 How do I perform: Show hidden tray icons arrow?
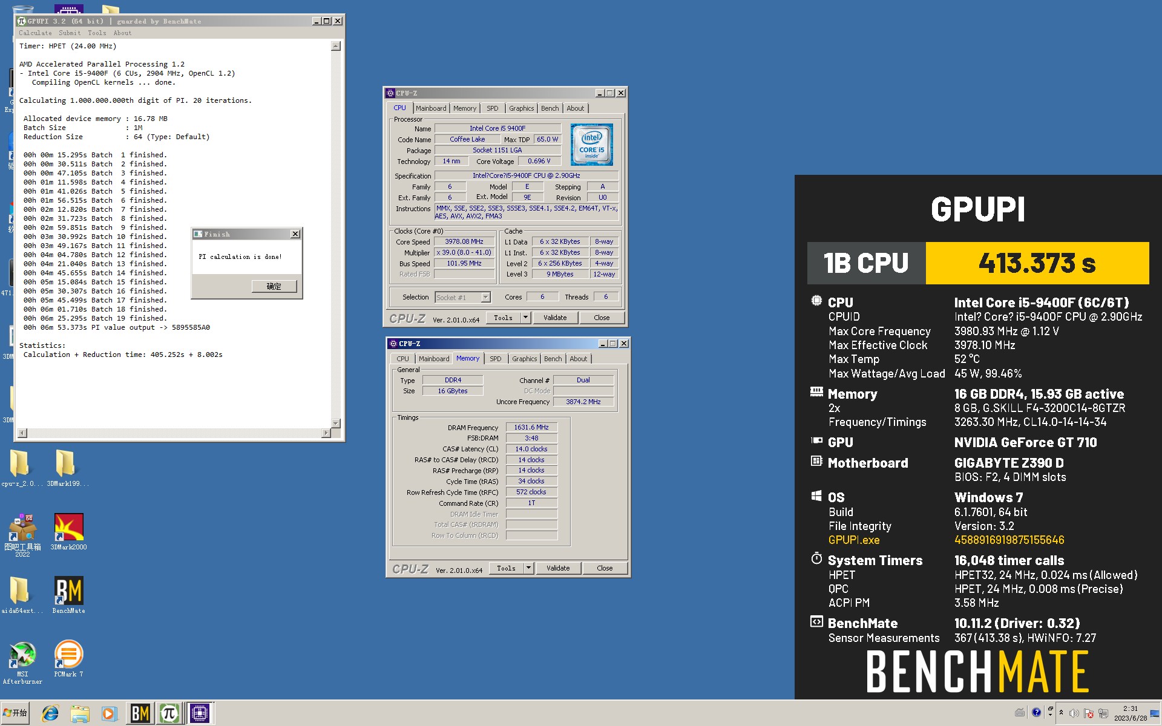point(1062,713)
